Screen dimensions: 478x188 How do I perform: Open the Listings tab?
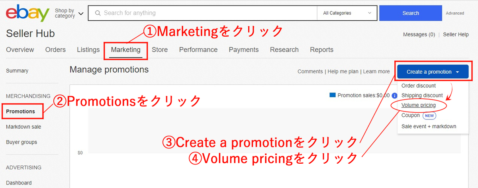88,50
